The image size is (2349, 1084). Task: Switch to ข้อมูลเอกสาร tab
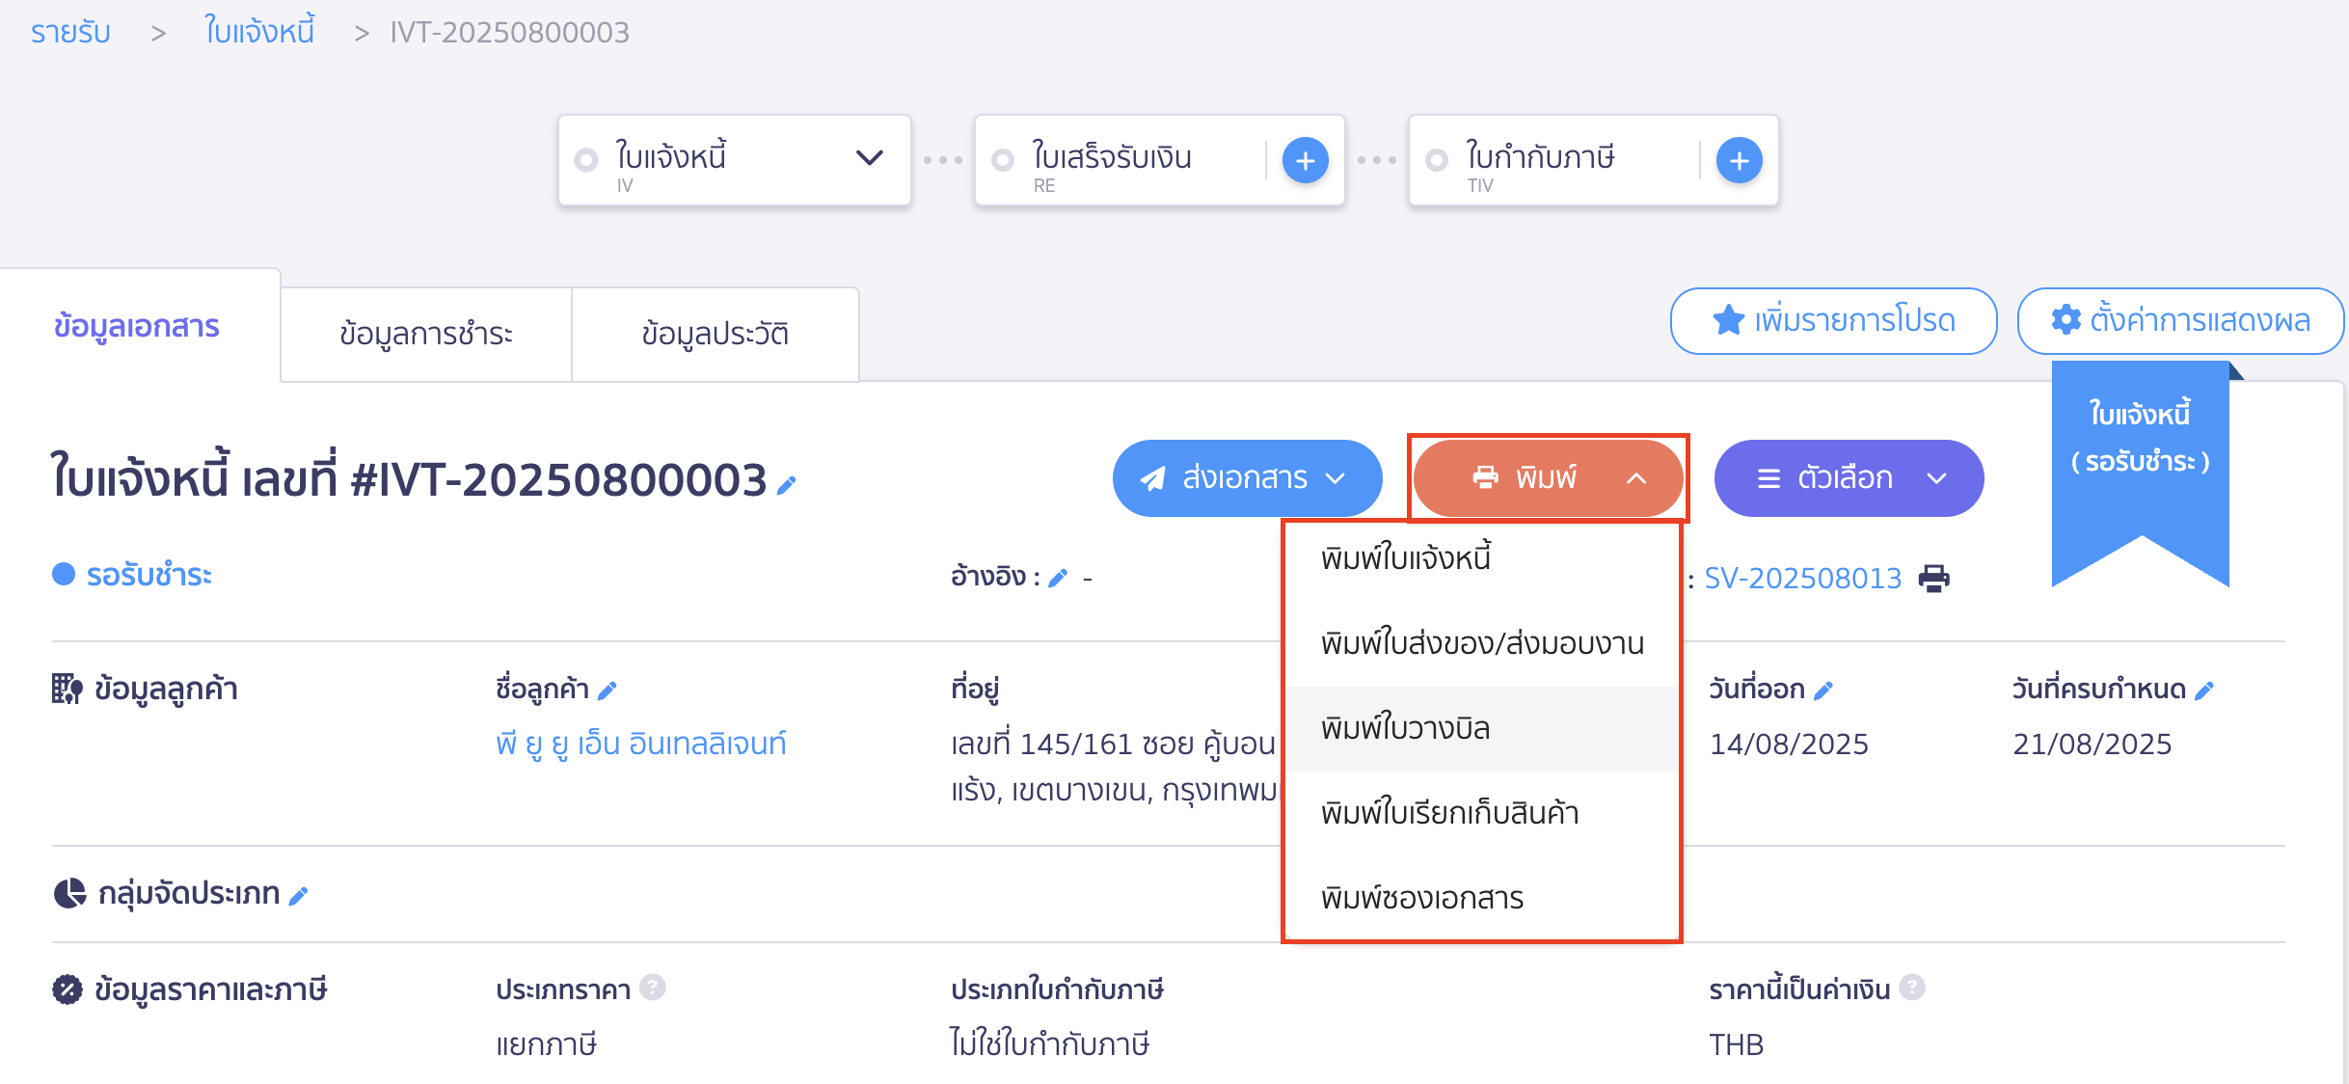click(138, 326)
